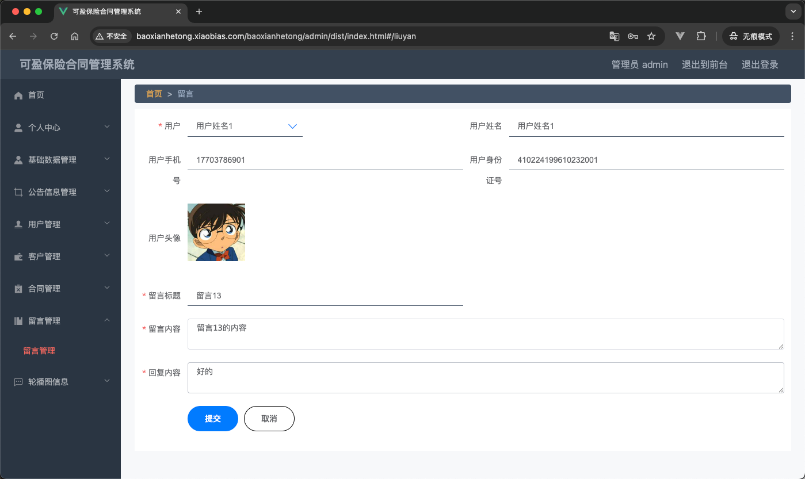The width and height of the screenshot is (805, 479).
Task: Collapse the 留言管理 menu chevron
Action: coord(107,320)
